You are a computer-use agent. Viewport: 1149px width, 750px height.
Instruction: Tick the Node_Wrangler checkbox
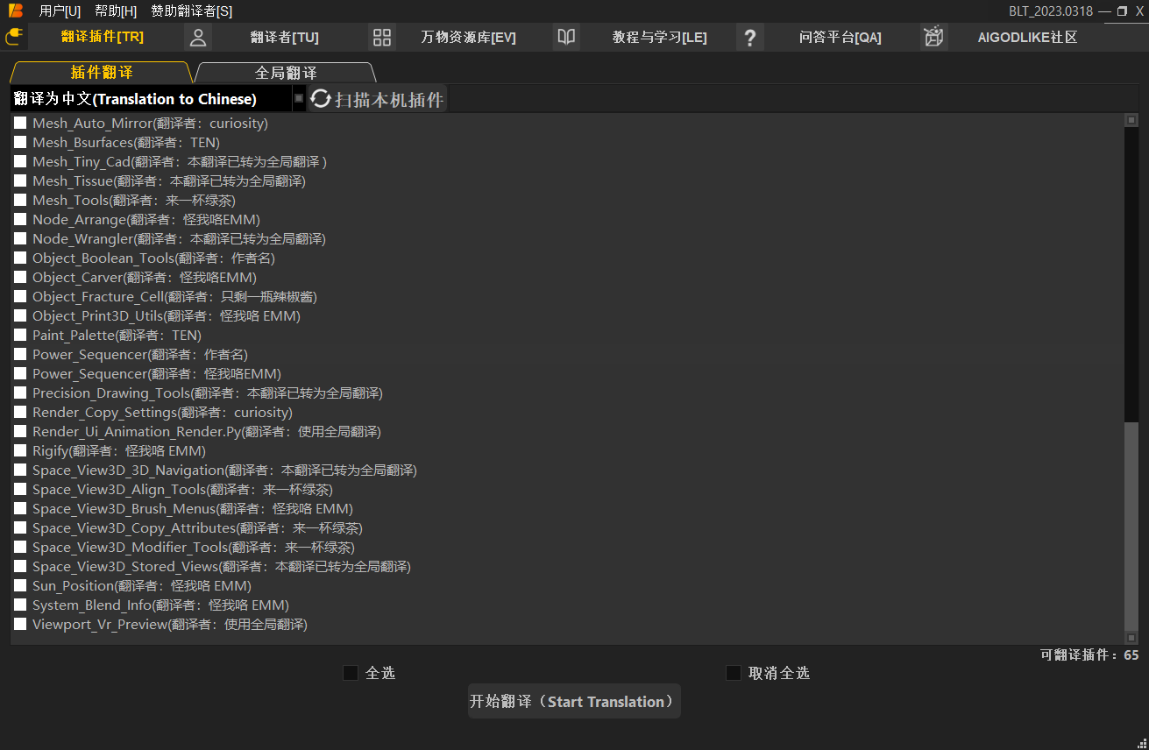coord(20,238)
